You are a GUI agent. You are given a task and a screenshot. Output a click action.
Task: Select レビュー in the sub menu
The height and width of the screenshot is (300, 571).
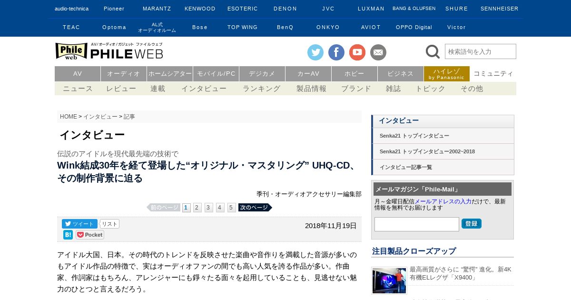121,89
